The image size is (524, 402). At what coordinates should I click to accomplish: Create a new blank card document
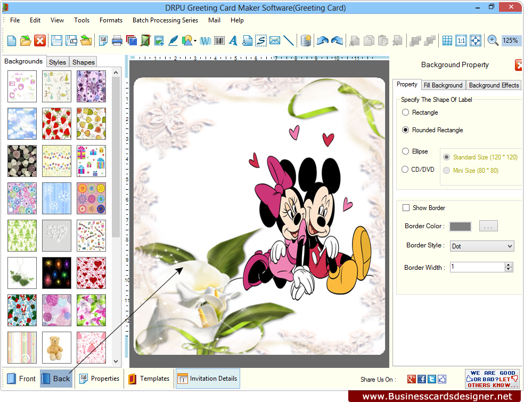[x=12, y=41]
